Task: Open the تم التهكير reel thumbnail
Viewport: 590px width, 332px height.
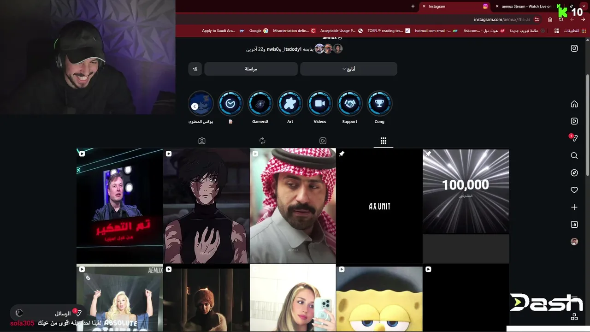Action: coord(119,206)
